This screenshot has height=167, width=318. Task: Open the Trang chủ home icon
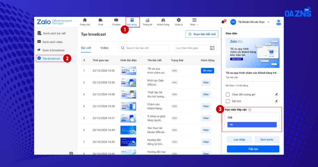pos(85,20)
